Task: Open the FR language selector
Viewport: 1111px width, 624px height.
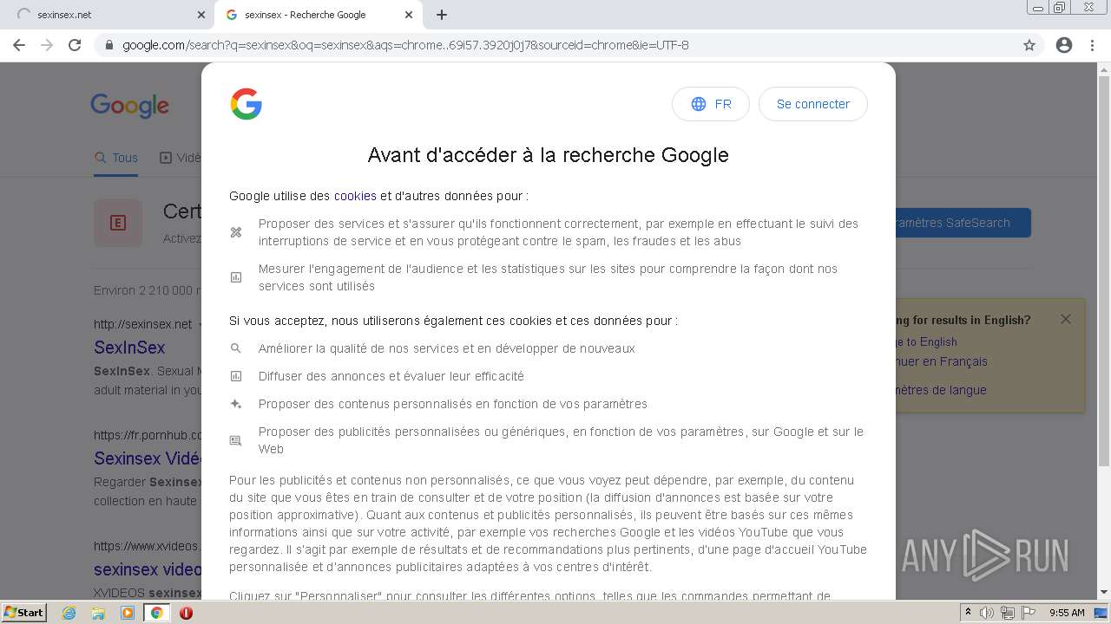Action: point(711,104)
